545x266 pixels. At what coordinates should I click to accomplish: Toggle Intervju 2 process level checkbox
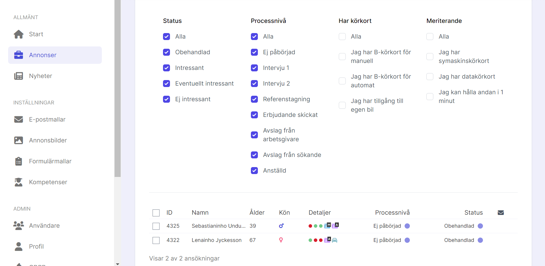pyautogui.click(x=254, y=84)
